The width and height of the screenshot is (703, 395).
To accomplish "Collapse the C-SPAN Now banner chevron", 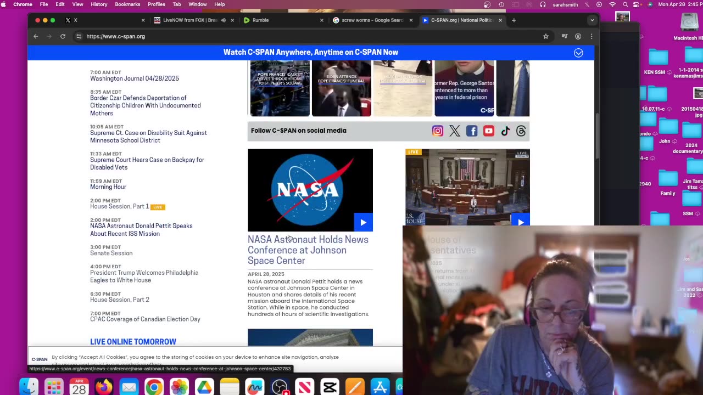I will click(578, 53).
